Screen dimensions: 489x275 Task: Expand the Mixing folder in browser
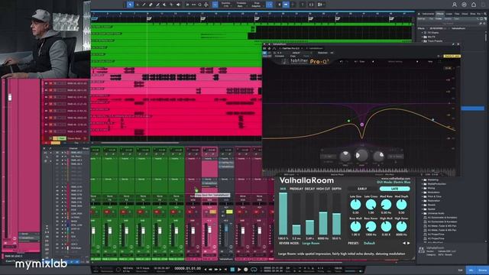tap(423, 189)
